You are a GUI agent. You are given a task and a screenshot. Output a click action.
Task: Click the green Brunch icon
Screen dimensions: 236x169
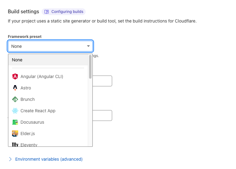(15, 99)
